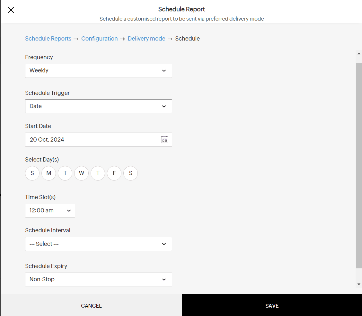Open the Schedule Interval Select dropdown
The image size is (362, 316).
(x=99, y=244)
